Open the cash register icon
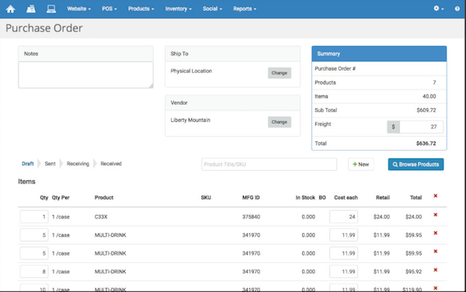This screenshot has height=292, width=466. click(x=31, y=9)
